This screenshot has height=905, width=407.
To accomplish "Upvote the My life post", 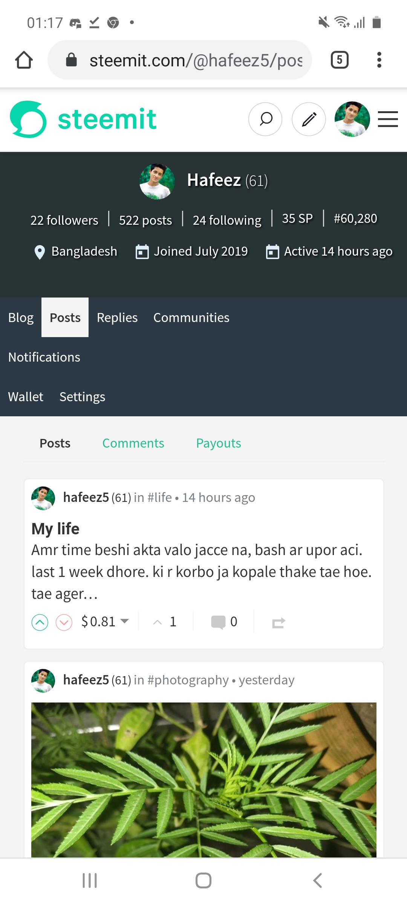I will 40,622.
